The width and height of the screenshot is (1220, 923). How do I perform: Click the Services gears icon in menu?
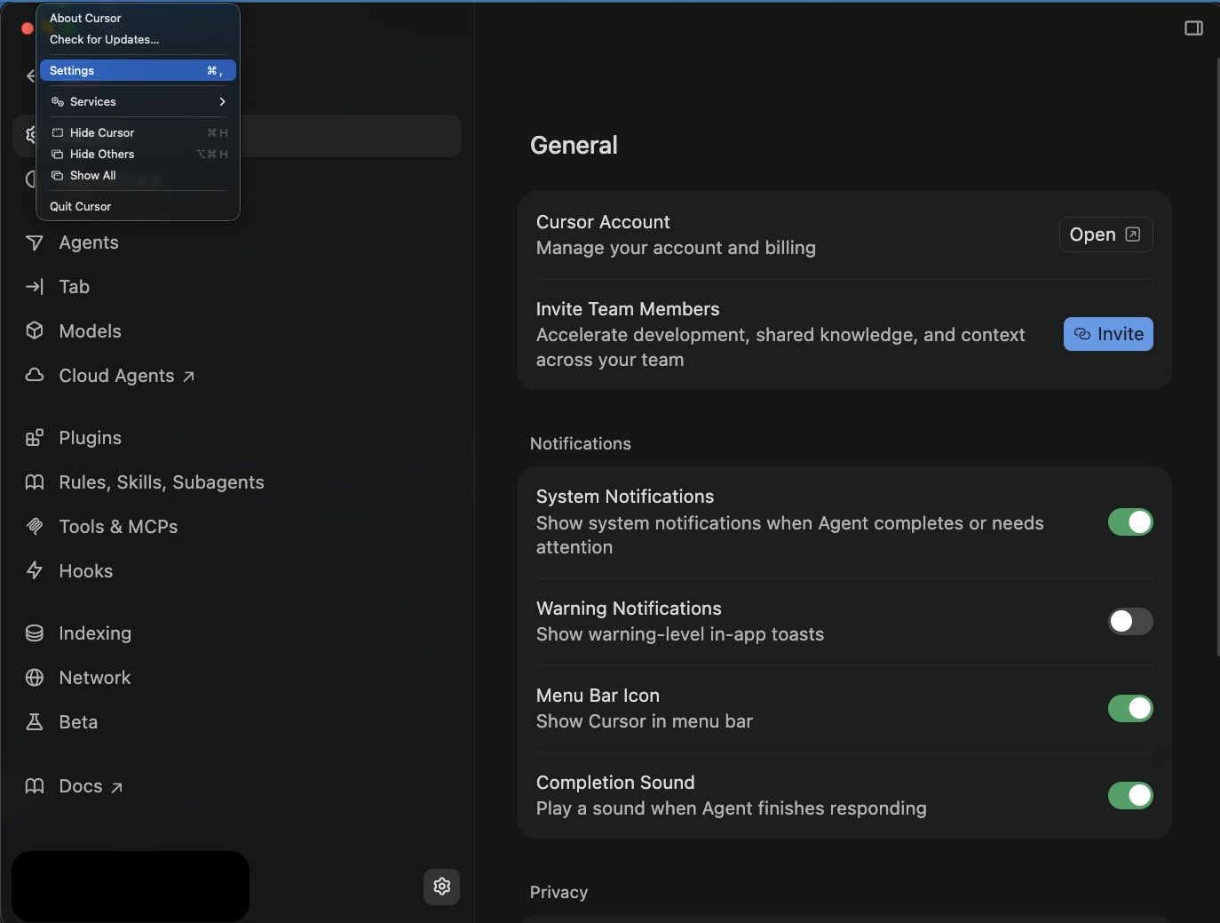click(x=58, y=102)
